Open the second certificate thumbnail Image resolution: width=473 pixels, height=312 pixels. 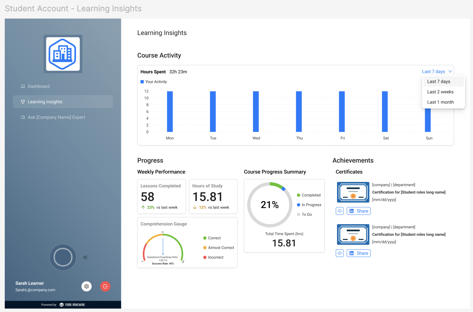(x=353, y=234)
